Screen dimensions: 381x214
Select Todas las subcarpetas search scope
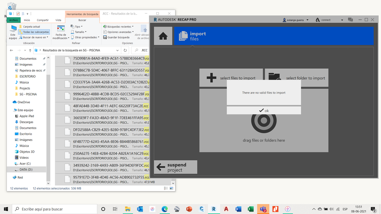[x=34, y=32]
